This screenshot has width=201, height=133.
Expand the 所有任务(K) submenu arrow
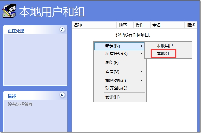(x=141, y=53)
